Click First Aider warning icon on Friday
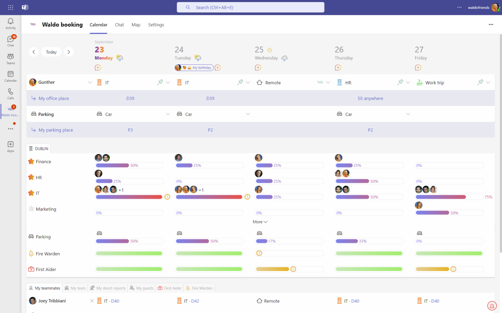 click(453, 269)
